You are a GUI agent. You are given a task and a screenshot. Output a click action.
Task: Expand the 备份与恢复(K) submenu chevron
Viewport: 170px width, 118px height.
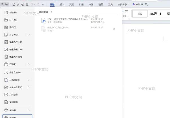(29, 87)
